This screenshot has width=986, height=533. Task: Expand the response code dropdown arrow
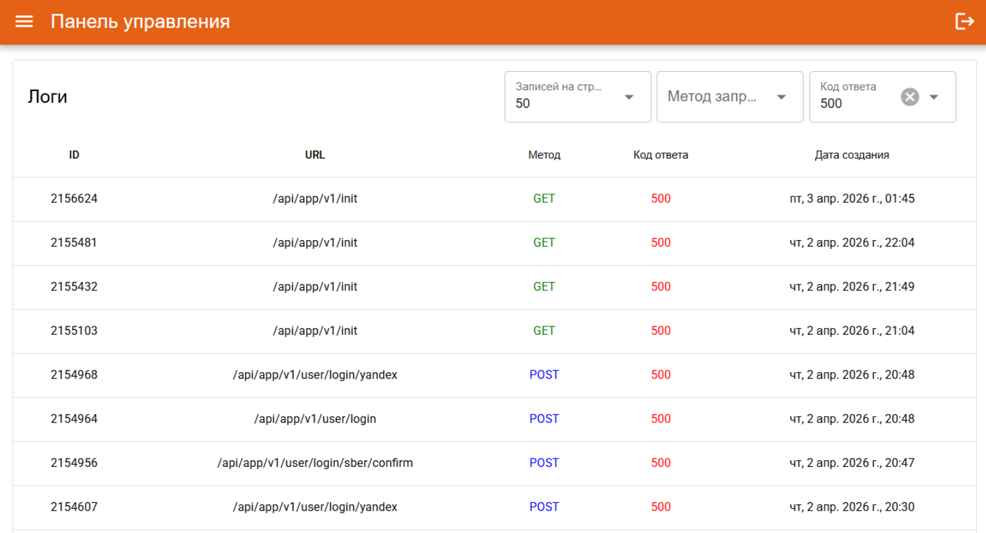point(934,97)
